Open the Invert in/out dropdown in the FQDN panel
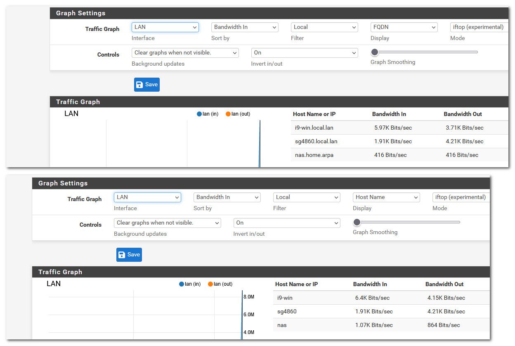This screenshot has height=346, width=515. coord(305,53)
